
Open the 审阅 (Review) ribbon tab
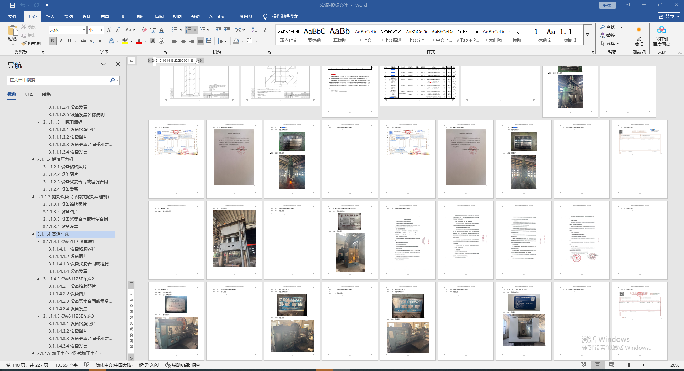(x=159, y=17)
